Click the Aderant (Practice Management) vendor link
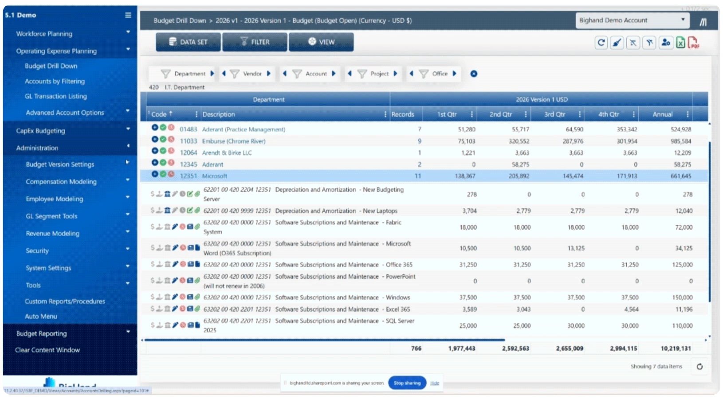Image resolution: width=723 pixels, height=399 pixels. tap(244, 129)
